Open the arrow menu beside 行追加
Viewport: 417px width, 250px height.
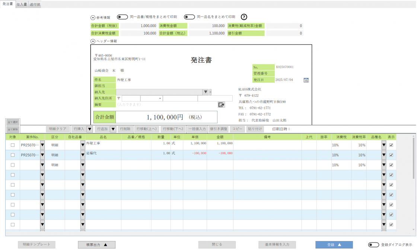tap(113, 129)
